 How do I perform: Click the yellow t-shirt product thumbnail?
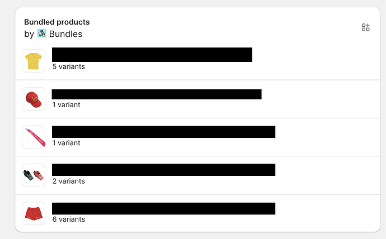pyautogui.click(x=34, y=61)
